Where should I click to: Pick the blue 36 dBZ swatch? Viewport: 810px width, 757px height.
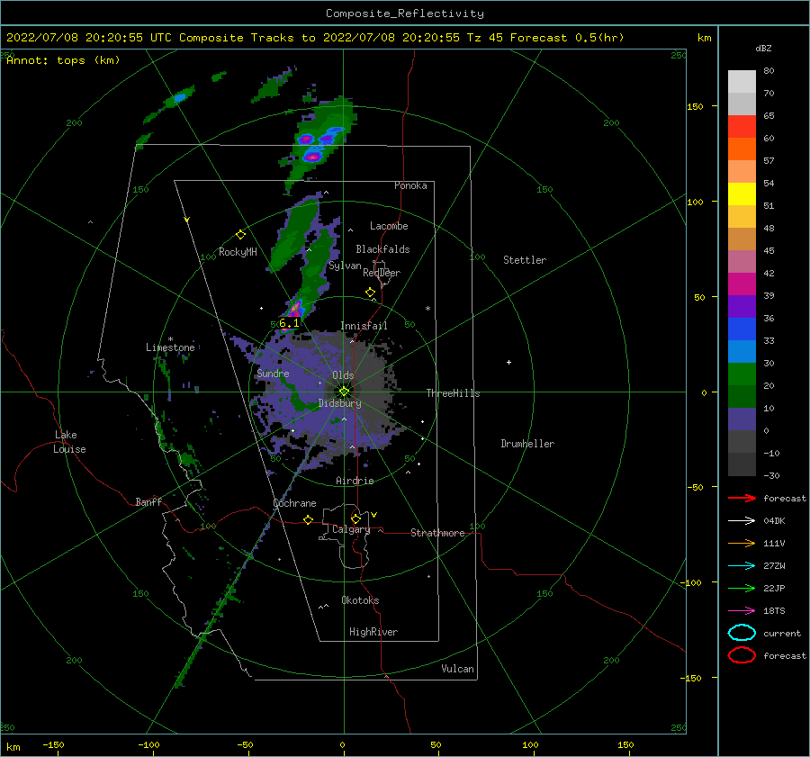click(x=742, y=329)
